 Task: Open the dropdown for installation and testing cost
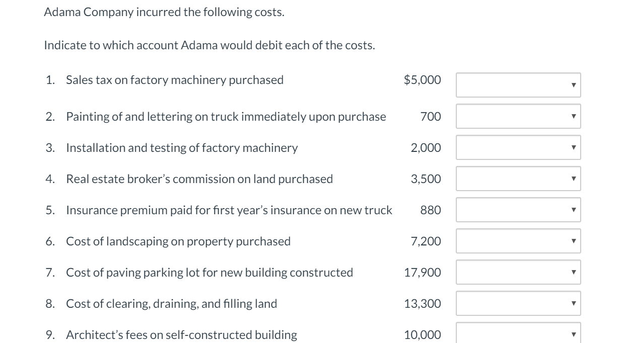517,147
